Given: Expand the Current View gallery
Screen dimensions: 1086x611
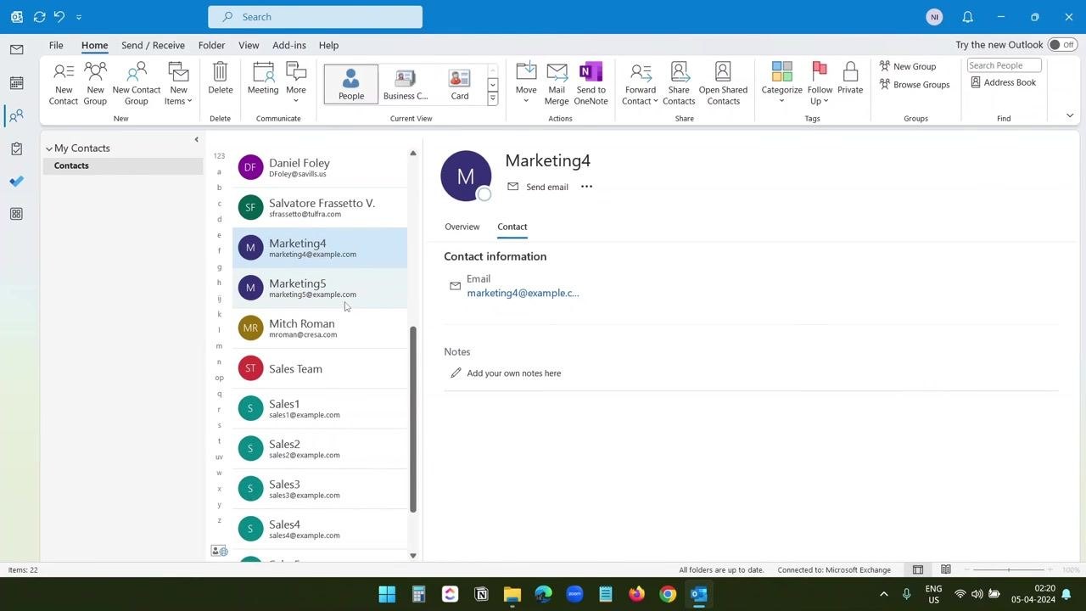Looking at the screenshot, I should pyautogui.click(x=492, y=99).
